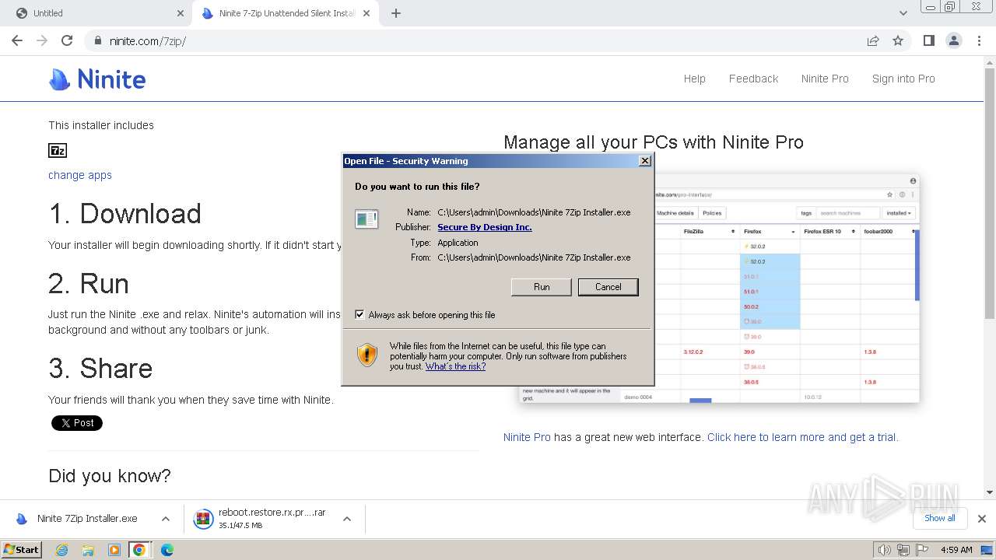Click the share page icon in address bar

pyautogui.click(x=873, y=40)
